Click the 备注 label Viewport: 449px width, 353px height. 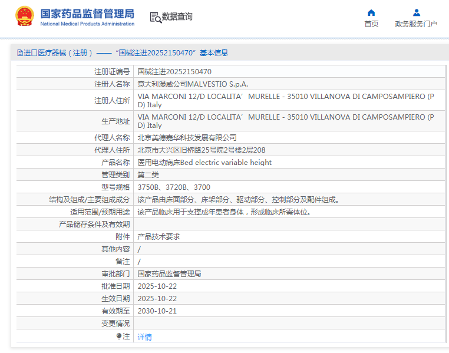coord(123,262)
